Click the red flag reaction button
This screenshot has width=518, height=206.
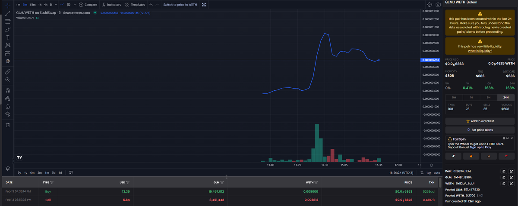click(x=506, y=156)
